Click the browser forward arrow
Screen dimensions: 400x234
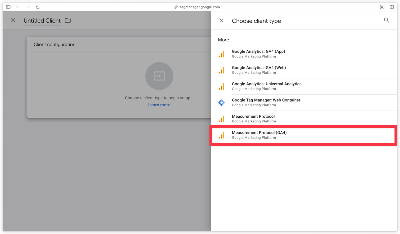pyautogui.click(x=28, y=7)
